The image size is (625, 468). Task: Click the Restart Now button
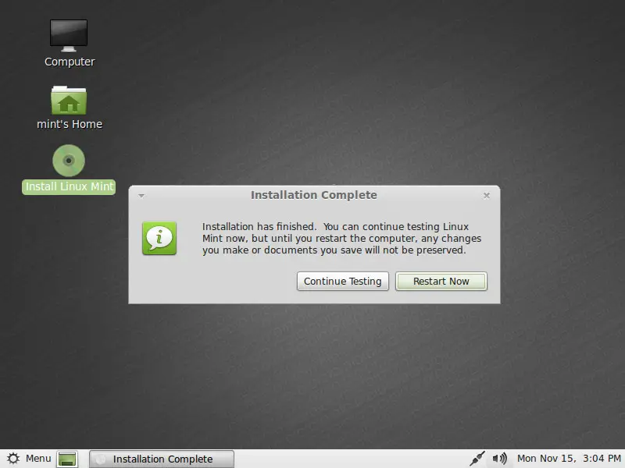pyautogui.click(x=441, y=282)
